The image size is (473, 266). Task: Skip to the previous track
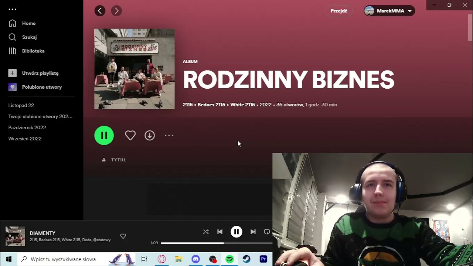click(220, 232)
